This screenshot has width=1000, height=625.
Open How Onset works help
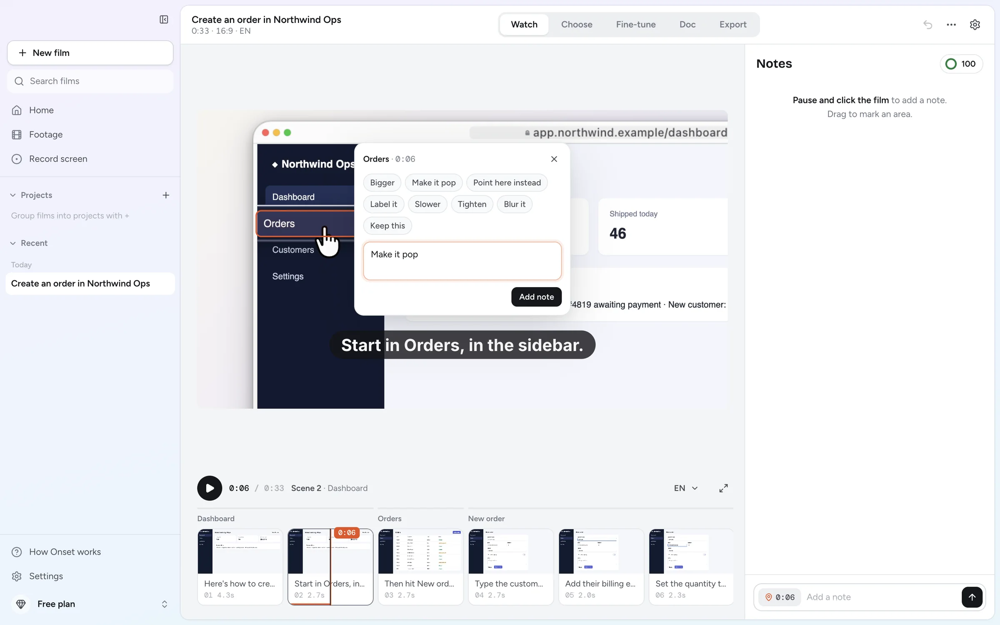click(x=90, y=552)
